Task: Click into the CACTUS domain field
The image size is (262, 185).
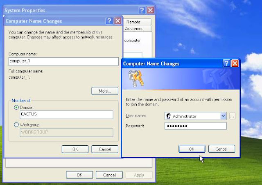Action: click(66, 115)
